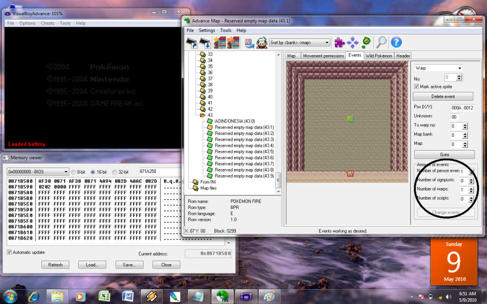Open Paint from the taskbar palette icon
Viewport: 487px width, 304px height.
[x=269, y=296]
